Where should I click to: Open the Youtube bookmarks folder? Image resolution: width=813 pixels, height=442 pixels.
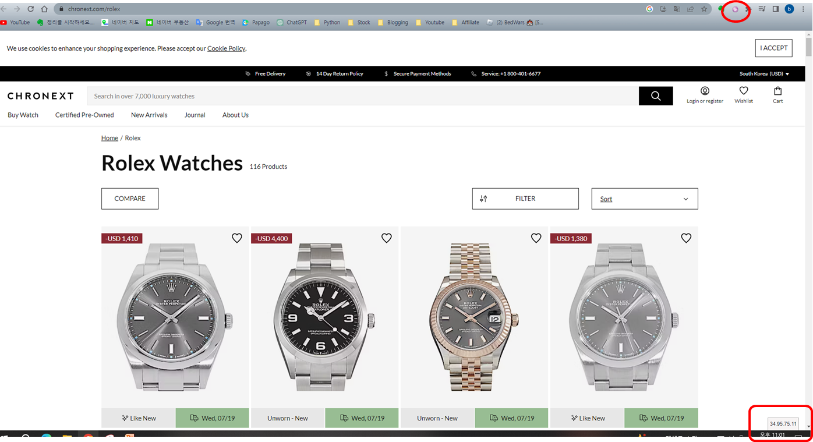point(429,23)
